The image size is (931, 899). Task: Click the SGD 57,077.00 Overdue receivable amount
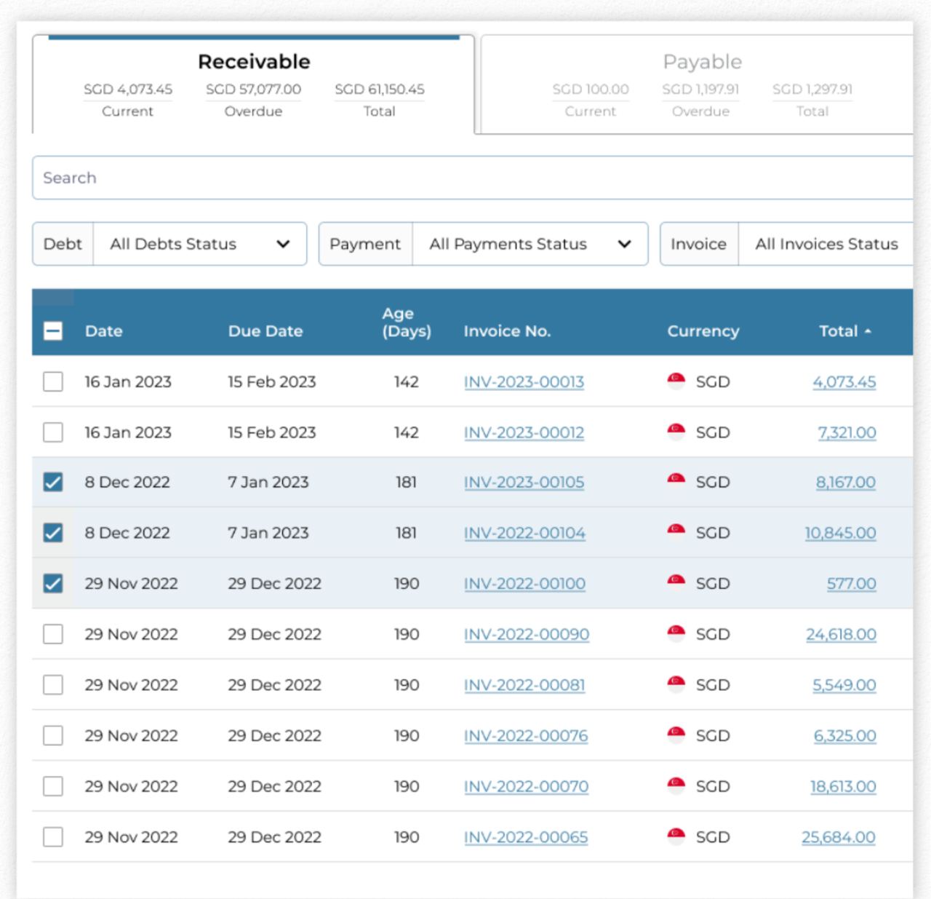click(x=253, y=90)
